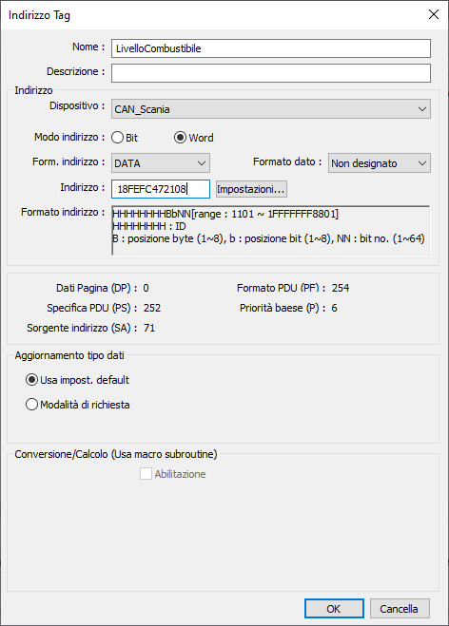Click the Formato indirizzo info box
Screen dimensions: 449x626
coord(271,231)
